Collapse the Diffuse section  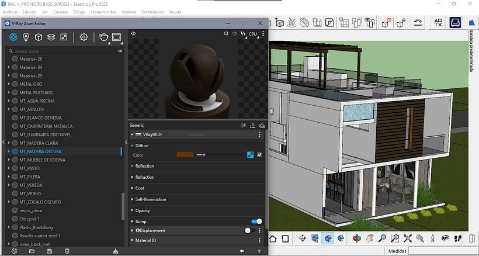[132, 146]
